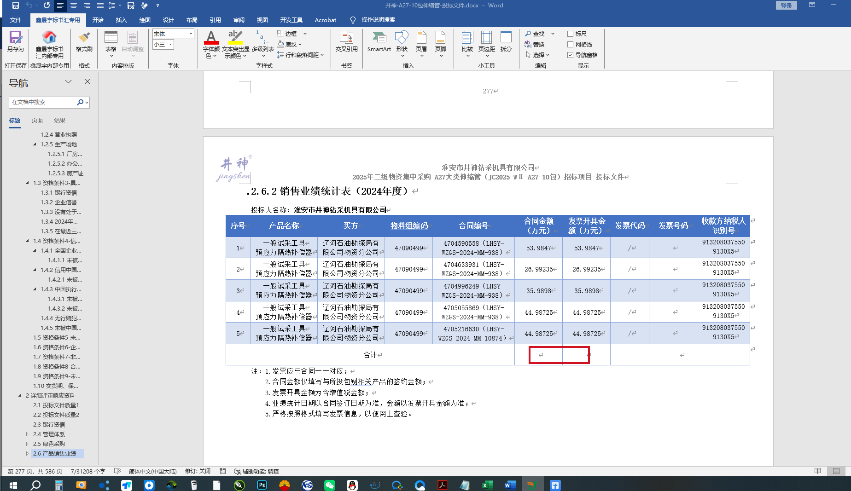
Task: Switch to the Acrobat ribbon tab
Action: click(326, 20)
